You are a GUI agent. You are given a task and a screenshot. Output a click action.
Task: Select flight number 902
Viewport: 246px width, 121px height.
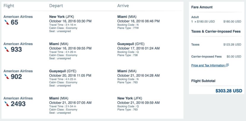(x=16, y=77)
